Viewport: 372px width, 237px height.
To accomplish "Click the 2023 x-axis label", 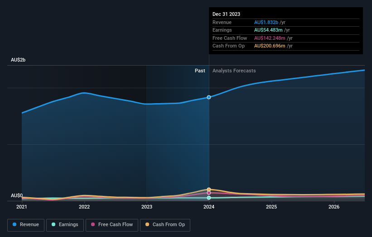I will click(x=147, y=207).
